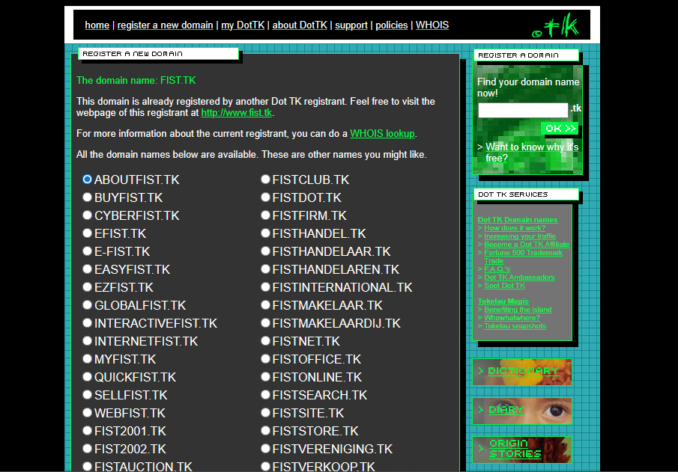Click the domain name search field

pos(523,110)
